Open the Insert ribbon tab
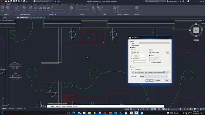The height and width of the screenshot is (115, 205). (x=9, y=4)
